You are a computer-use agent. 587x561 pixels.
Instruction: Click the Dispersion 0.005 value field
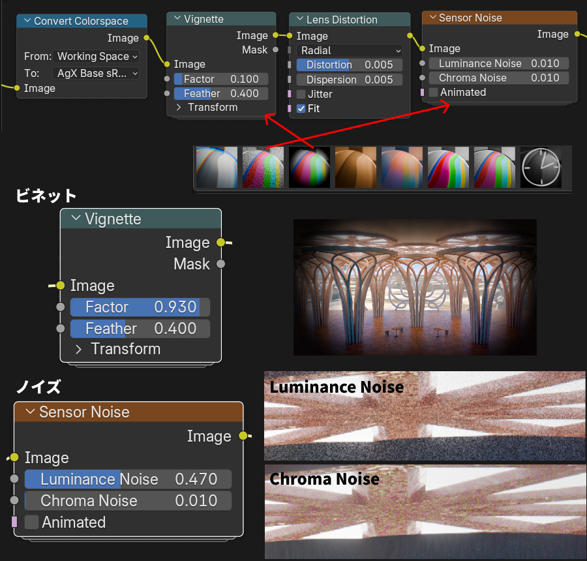pos(350,80)
